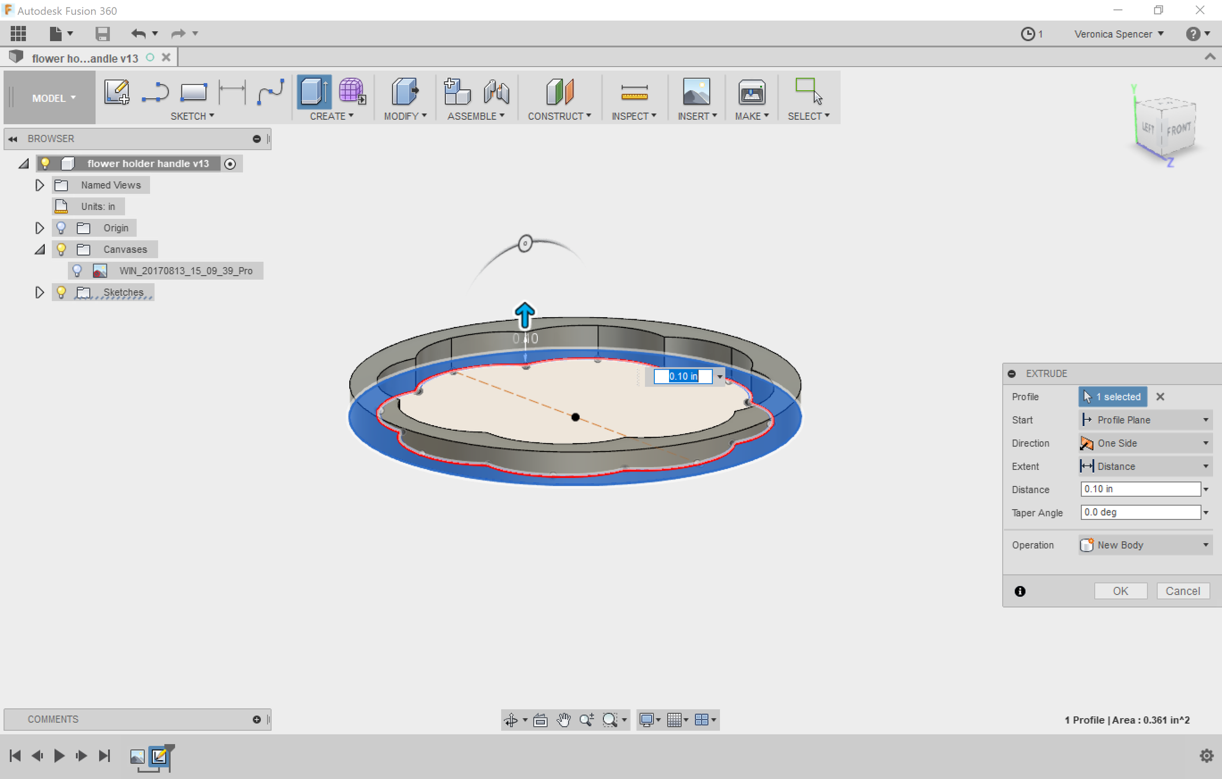This screenshot has height=779, width=1222.
Task: Click the Measure ruler icon
Action: point(634,93)
